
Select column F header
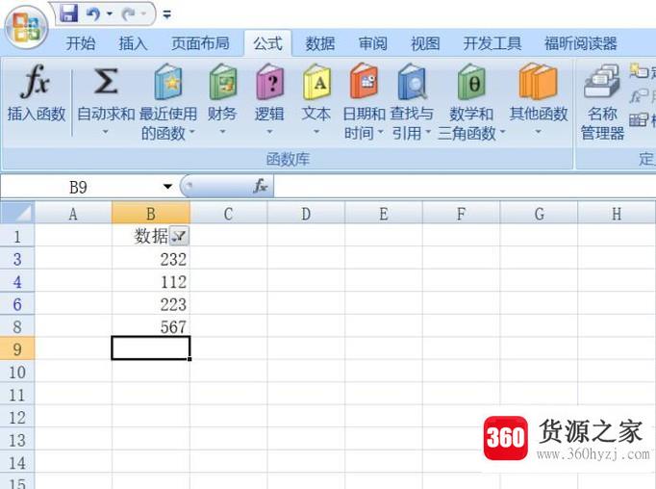point(461,214)
